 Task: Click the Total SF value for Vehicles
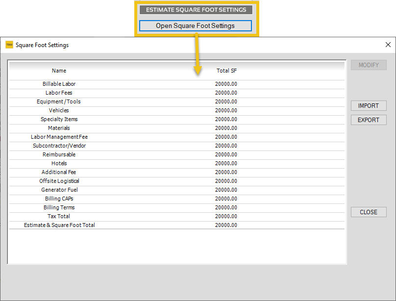(x=226, y=111)
